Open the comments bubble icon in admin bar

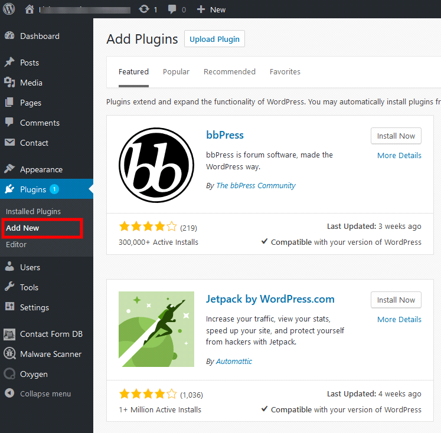pos(174,9)
